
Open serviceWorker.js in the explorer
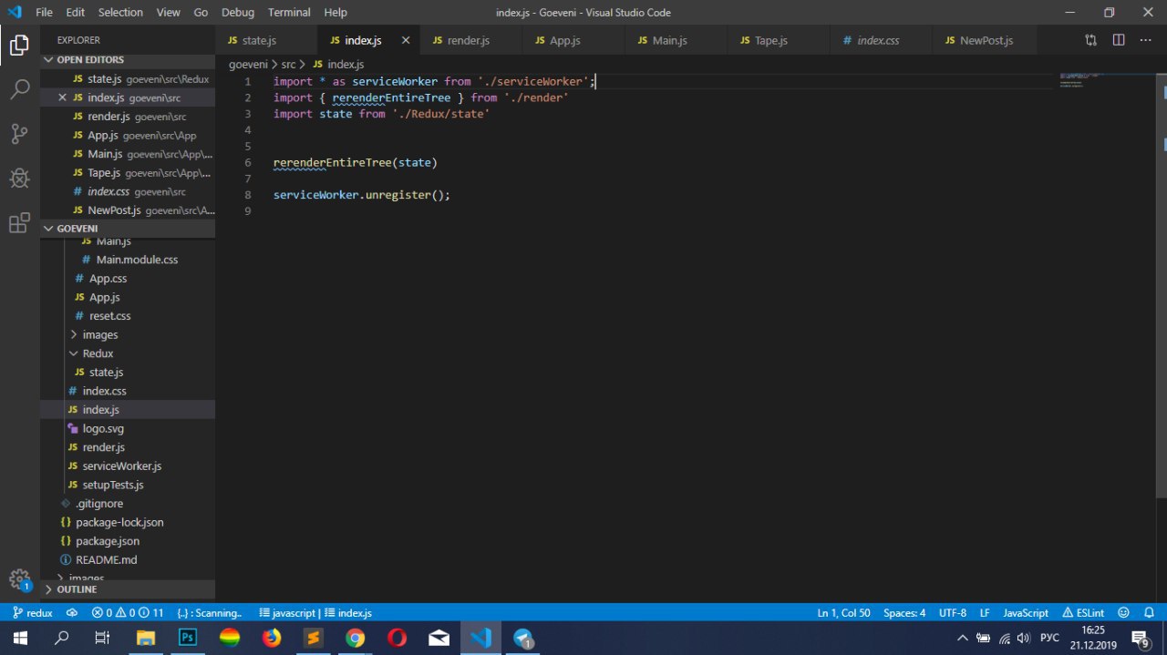point(121,466)
